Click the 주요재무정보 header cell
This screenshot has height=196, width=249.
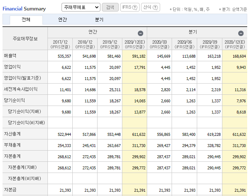pyautogui.click(x=25, y=39)
